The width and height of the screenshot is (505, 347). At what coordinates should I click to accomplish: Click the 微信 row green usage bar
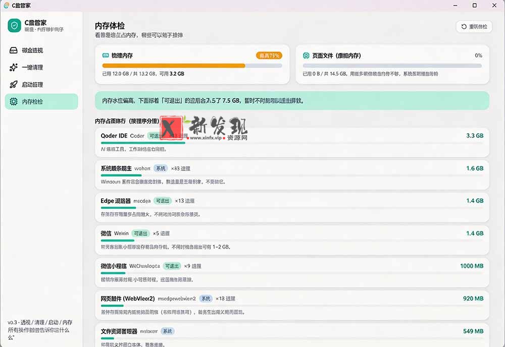click(x=118, y=240)
